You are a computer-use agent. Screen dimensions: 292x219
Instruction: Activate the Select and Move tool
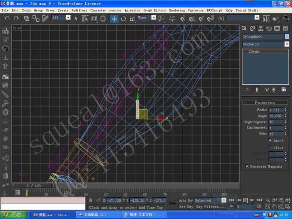[x=114, y=19]
